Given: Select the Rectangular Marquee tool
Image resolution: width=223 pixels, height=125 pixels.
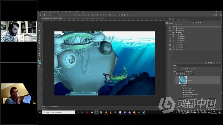Looking at the screenshot, I should [x=39, y=23].
